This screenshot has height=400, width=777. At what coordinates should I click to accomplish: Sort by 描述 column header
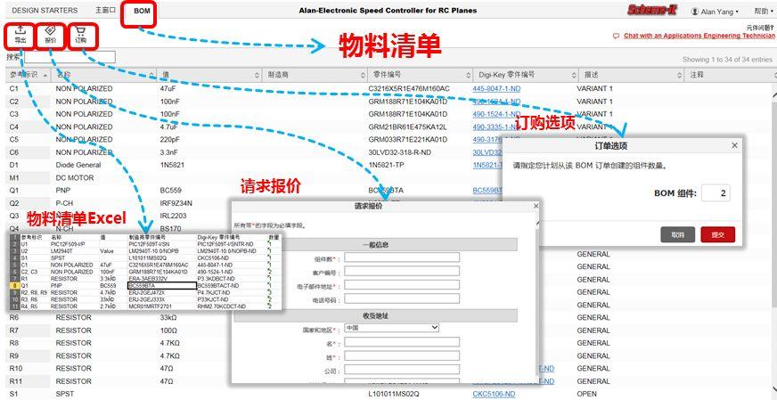[630, 75]
